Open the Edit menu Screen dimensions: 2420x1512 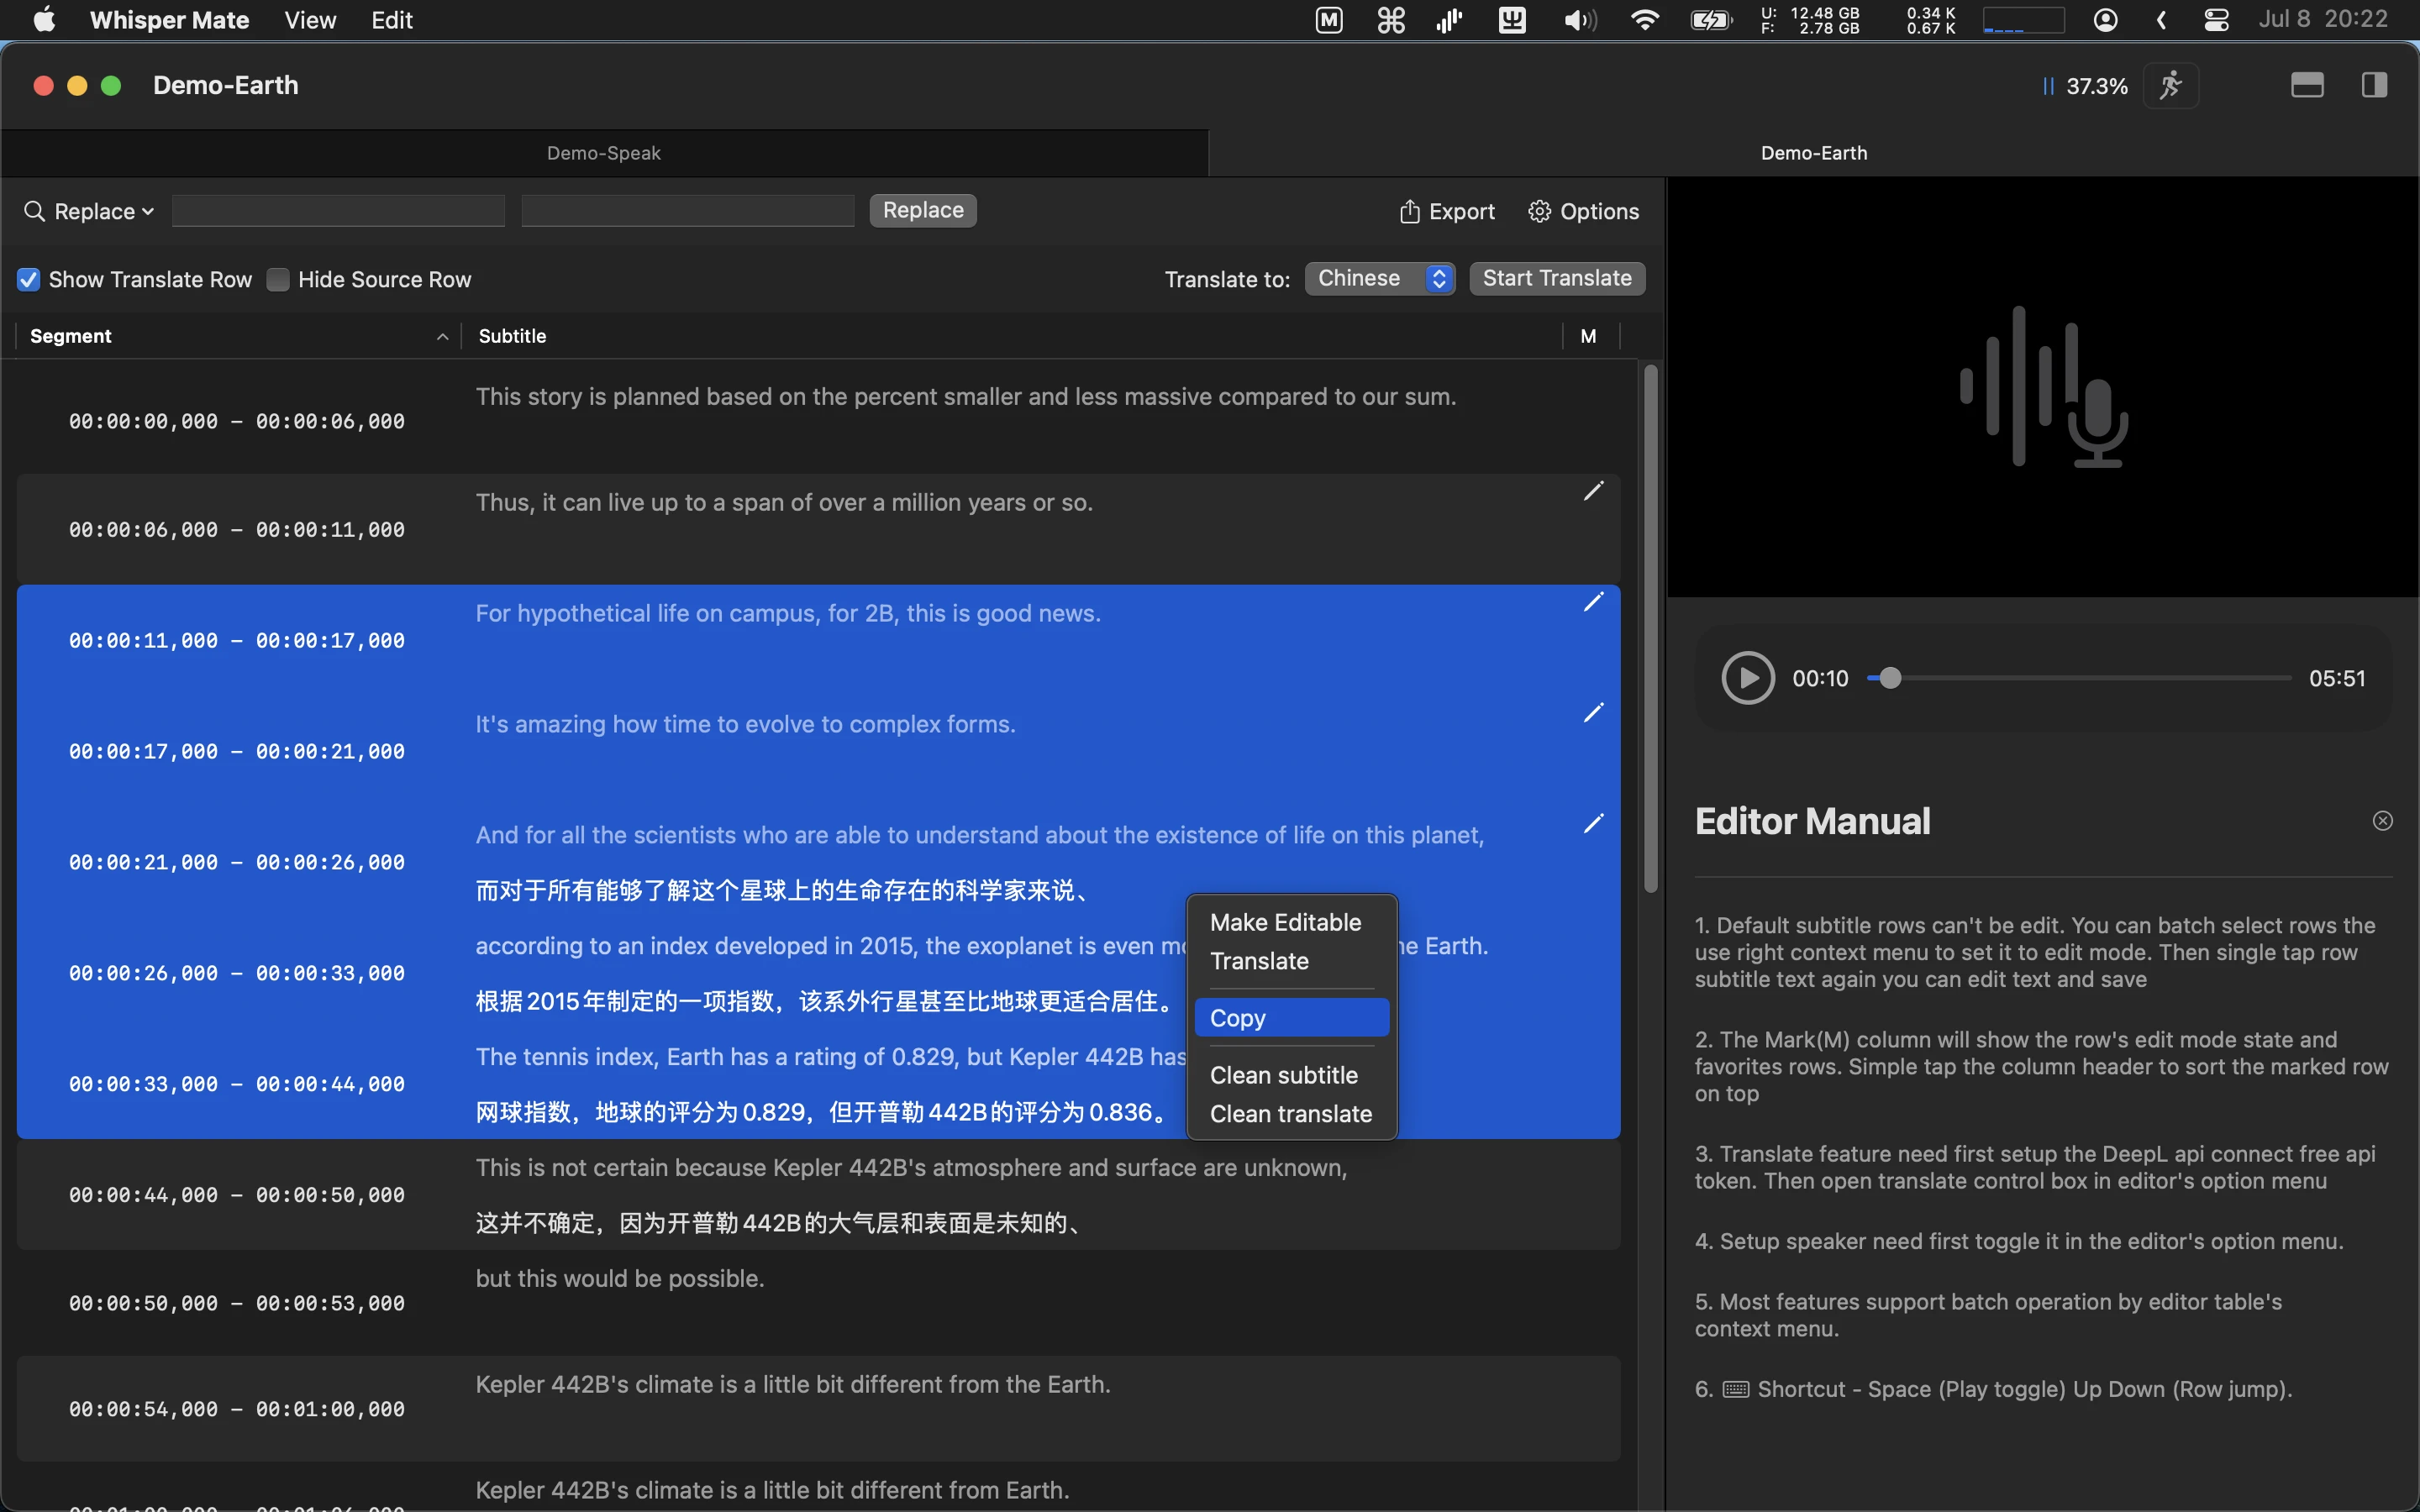coord(392,20)
